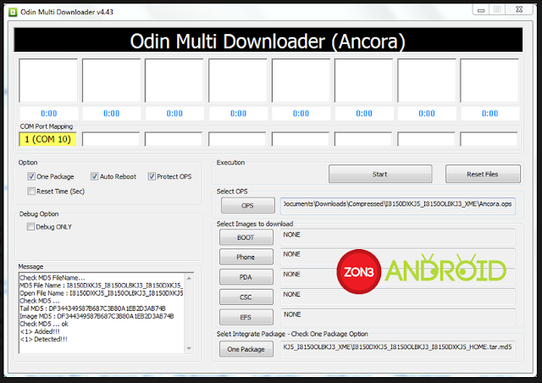Select the yellow 1 (COM 10) port box

47,140
